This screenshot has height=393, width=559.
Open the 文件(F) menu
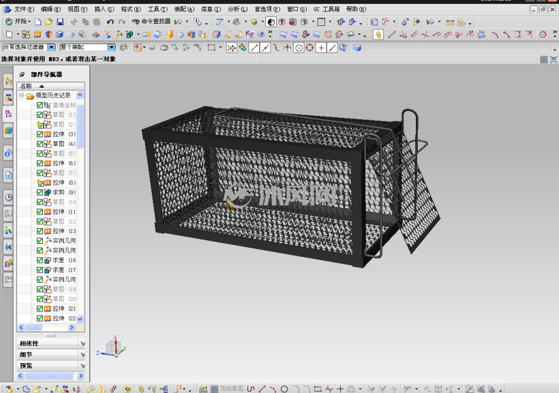point(24,10)
